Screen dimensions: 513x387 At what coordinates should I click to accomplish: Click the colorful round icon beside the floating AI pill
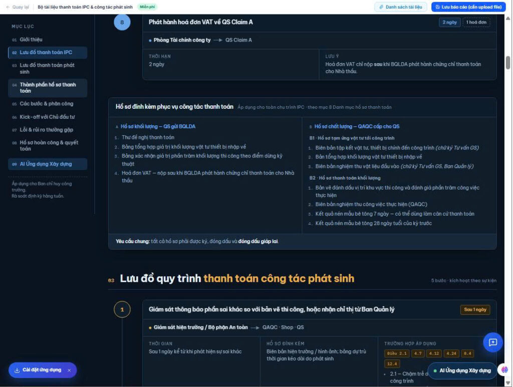tap(504, 370)
